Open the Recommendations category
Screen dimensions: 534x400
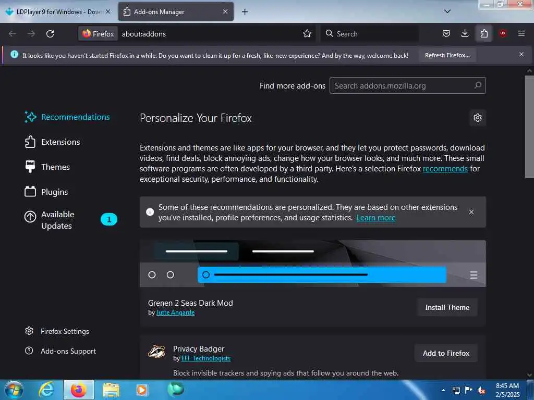[67, 117]
